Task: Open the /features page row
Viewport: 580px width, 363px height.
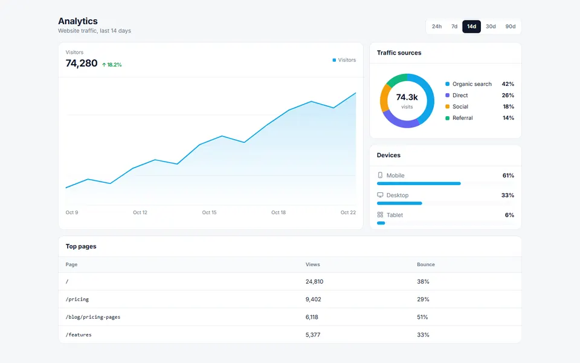Action: tap(290, 335)
